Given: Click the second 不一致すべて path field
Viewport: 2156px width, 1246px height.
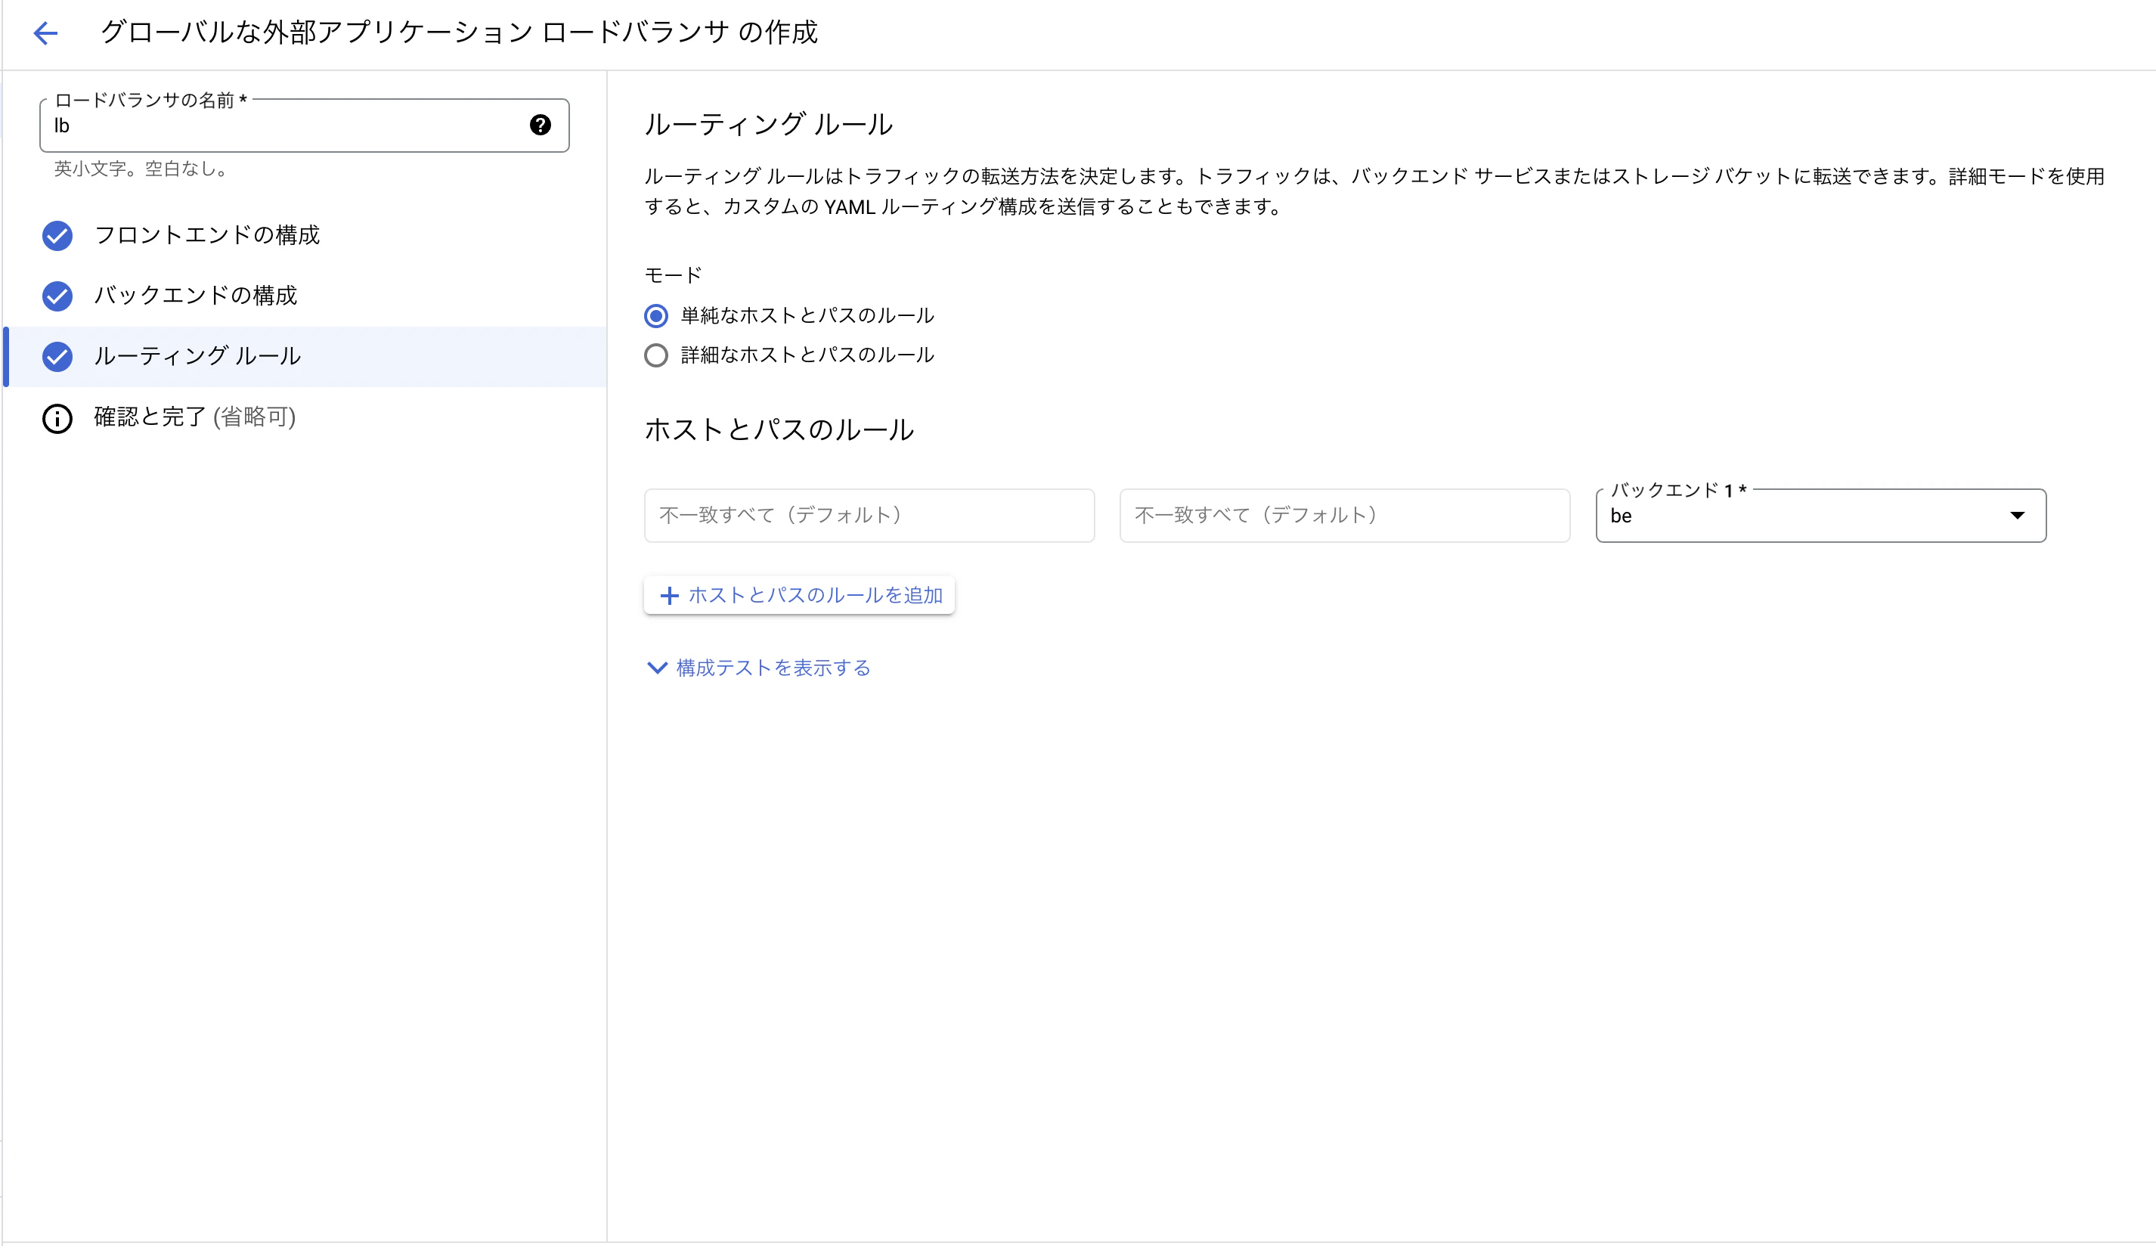Looking at the screenshot, I should 1345,515.
